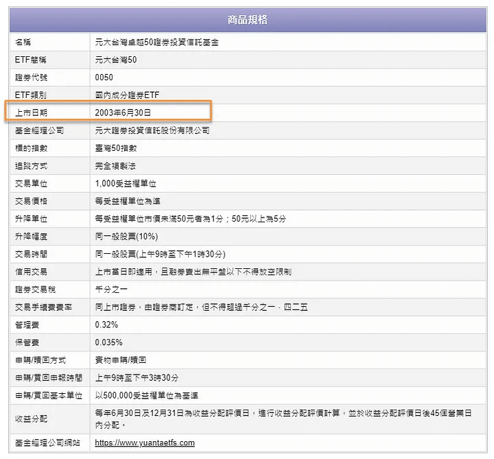Select the 每年6月30日及12月31日 distribution text

(283, 419)
